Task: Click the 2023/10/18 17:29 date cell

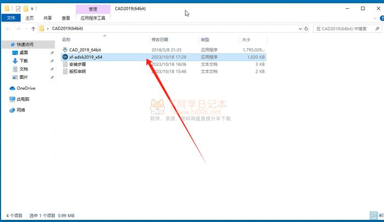Action: pyautogui.click(x=169, y=57)
